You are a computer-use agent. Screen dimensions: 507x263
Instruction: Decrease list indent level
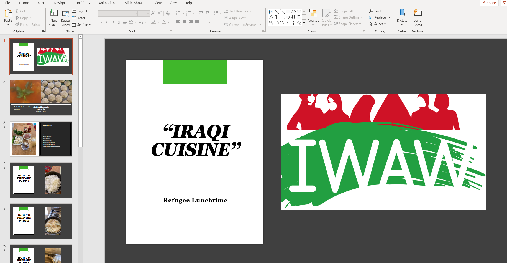pos(201,13)
